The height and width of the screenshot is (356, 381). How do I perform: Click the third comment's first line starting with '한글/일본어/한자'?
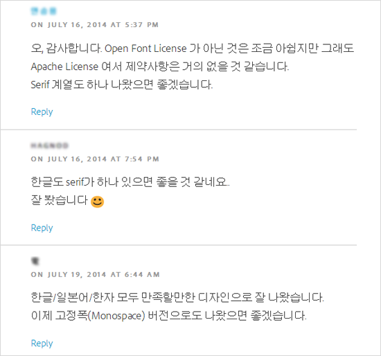pyautogui.click(x=177, y=297)
